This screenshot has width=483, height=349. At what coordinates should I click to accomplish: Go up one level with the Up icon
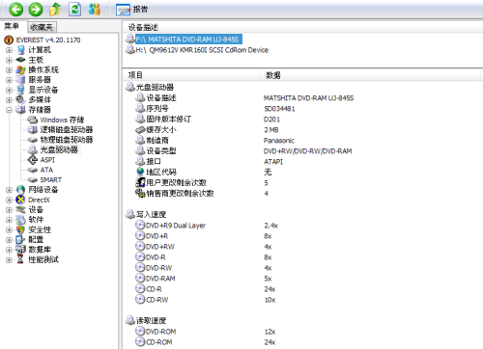(x=55, y=10)
